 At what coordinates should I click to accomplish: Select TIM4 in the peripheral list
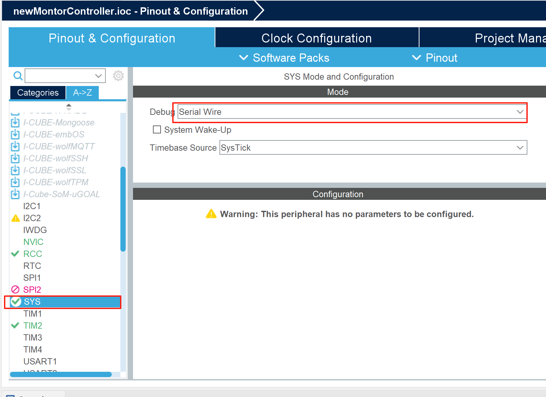coord(33,350)
